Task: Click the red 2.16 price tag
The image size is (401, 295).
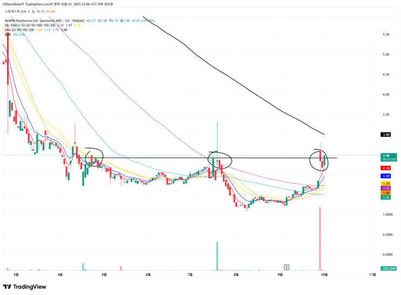Action: (386, 168)
